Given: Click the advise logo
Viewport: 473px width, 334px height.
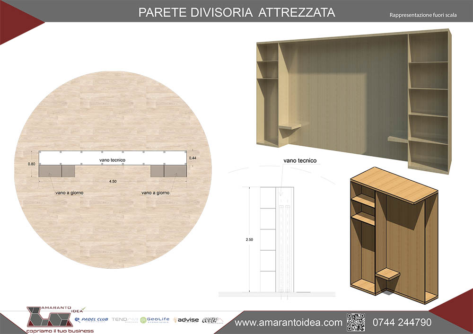Looking at the screenshot, I should [186, 320].
